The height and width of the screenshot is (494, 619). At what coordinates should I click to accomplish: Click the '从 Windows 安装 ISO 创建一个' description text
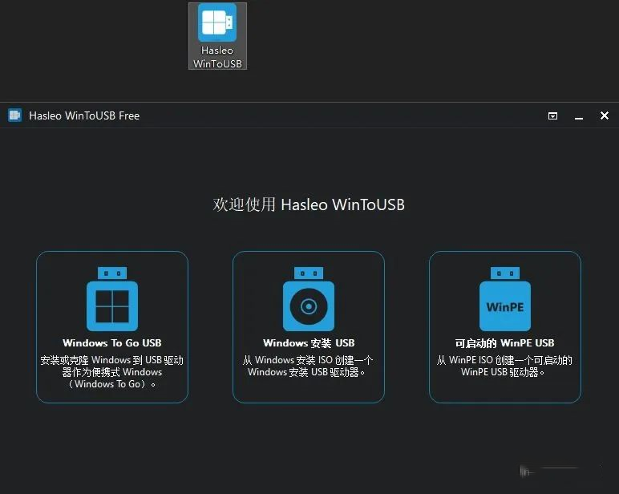[308, 366]
